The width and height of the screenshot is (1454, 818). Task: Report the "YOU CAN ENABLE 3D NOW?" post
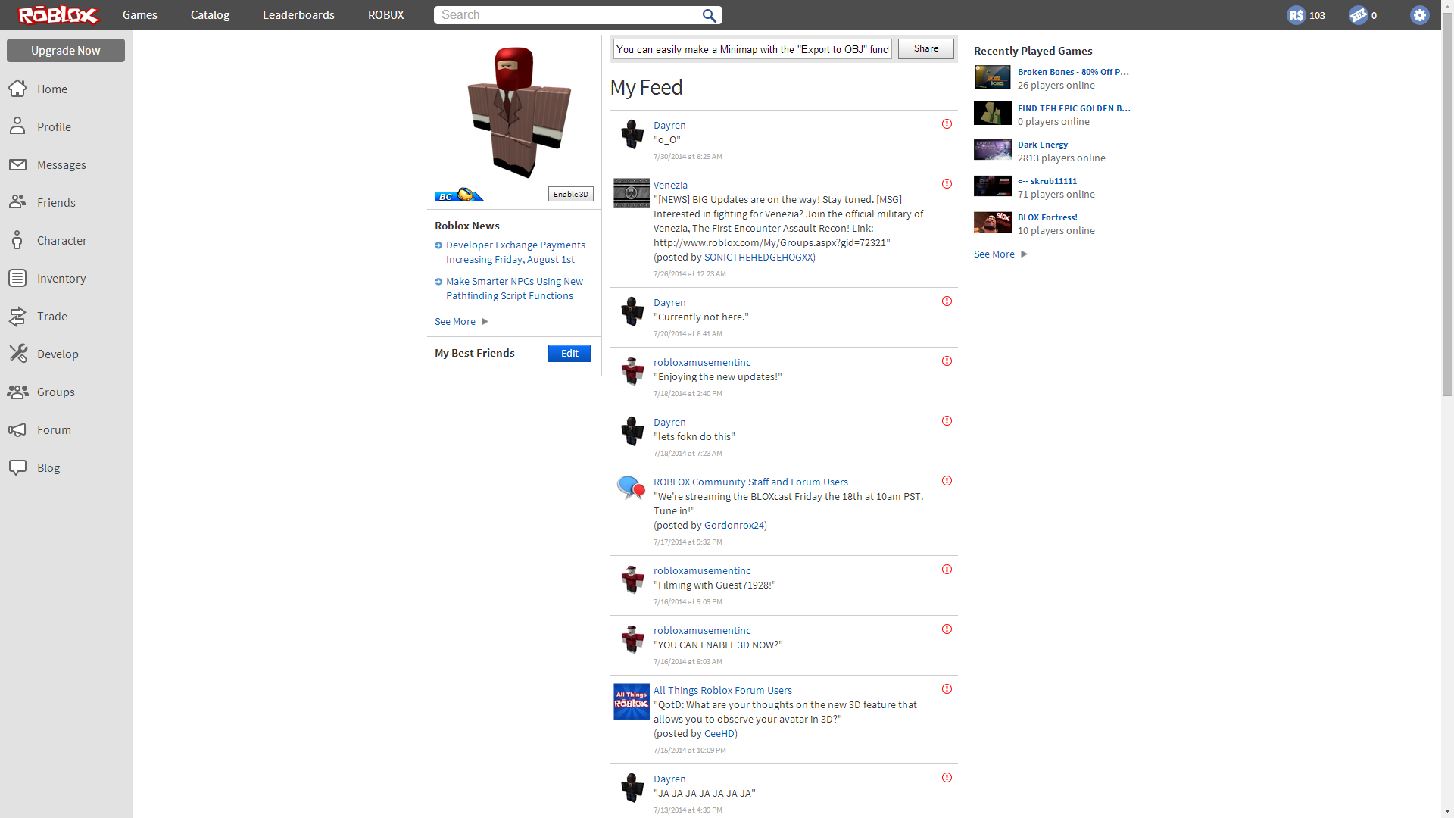click(947, 629)
